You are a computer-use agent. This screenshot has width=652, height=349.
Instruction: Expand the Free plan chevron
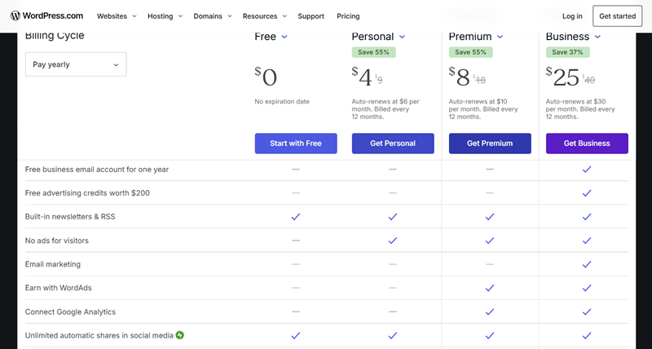pos(284,37)
